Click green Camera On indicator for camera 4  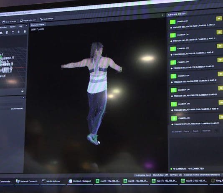coord(173,63)
